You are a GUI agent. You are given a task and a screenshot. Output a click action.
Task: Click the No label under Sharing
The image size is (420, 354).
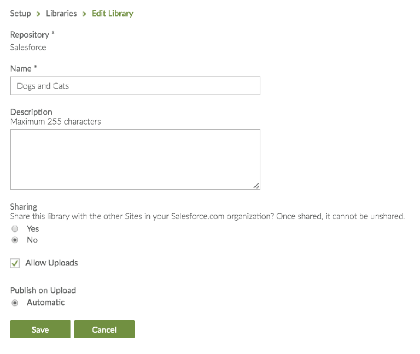tap(32, 240)
